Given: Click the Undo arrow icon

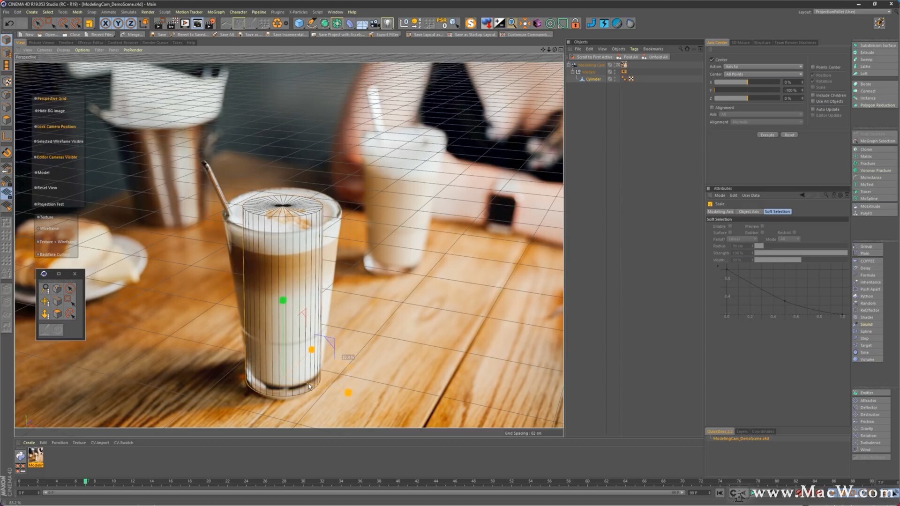Looking at the screenshot, I should 9,23.
